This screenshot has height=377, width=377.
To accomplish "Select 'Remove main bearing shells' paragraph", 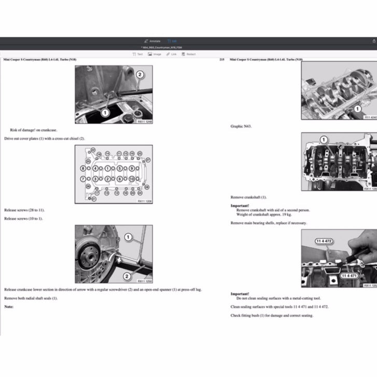I will point(268,222).
